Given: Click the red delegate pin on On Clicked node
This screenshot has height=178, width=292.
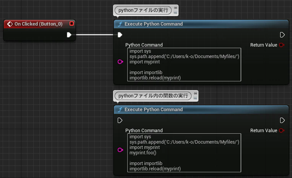Looking at the screenshot, I should click(x=72, y=24).
